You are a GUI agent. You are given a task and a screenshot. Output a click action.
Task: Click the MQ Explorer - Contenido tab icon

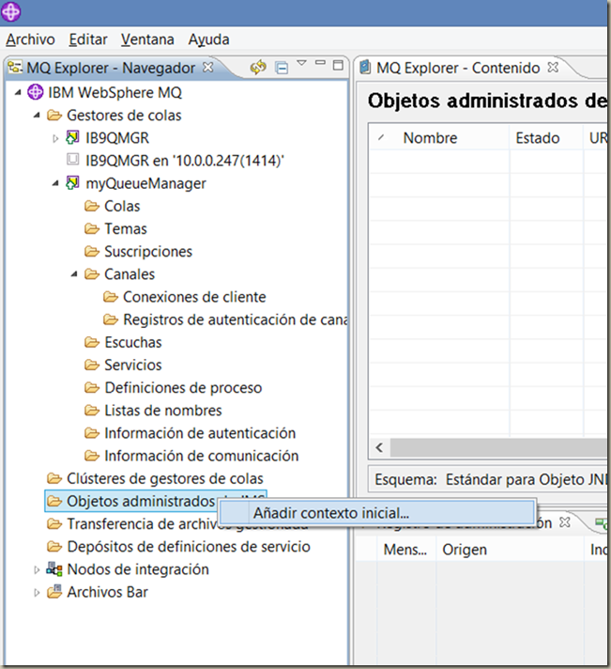pyautogui.click(x=365, y=68)
